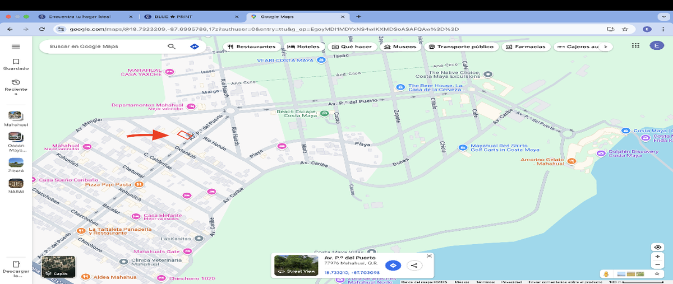The width and height of the screenshot is (673, 284).
Task: Open the browser tab search dropdown
Action: pos(663,17)
